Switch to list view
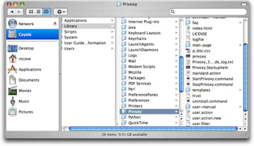Viewport: 254px width, 146px height. [39, 12]
